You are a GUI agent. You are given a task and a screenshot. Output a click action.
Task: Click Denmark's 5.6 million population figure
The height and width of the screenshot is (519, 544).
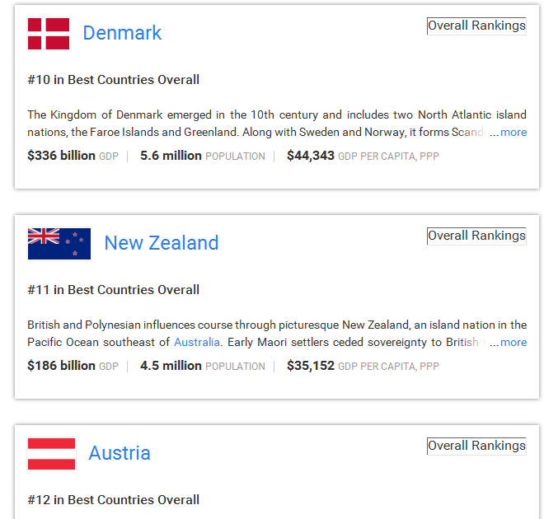pos(171,156)
